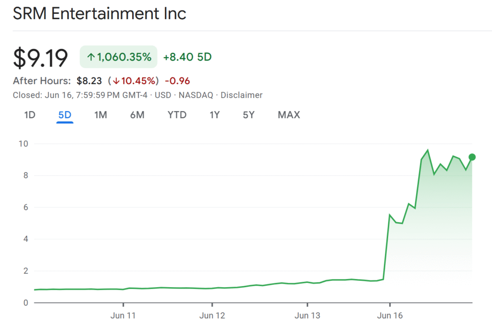Viewport: 492px width, 328px height.
Task: Click the green up-arrow in percentage badge
Action: pos(91,57)
